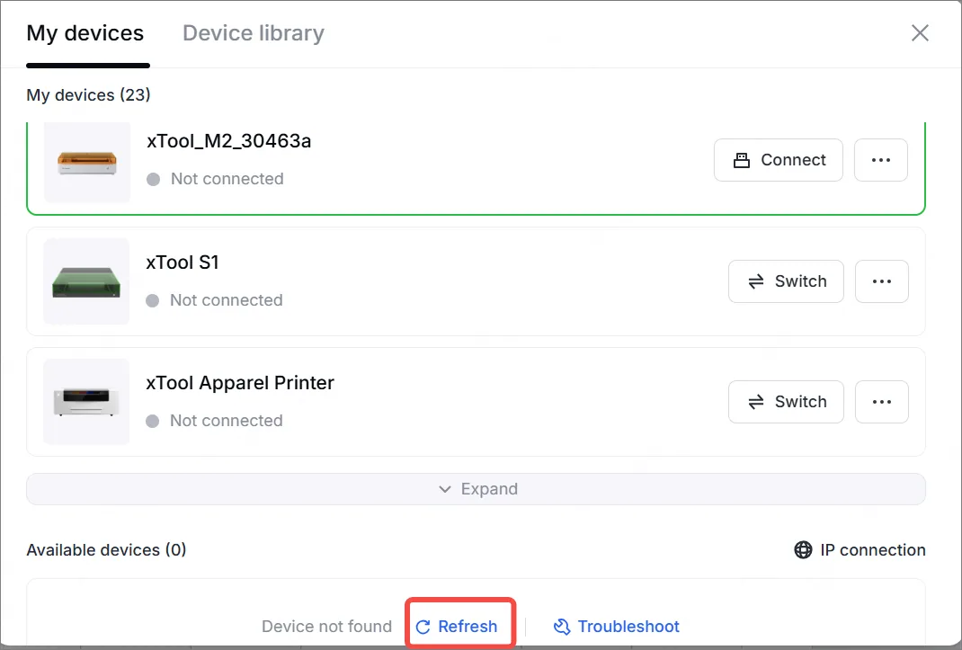Open more options for xTool S1
The height and width of the screenshot is (650, 962).
[882, 281]
